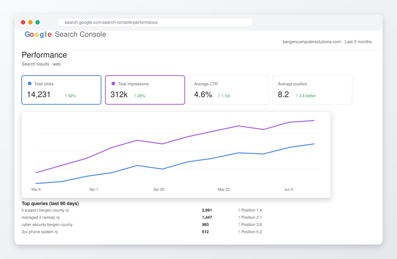Select query it support bergen county nj
397x259 pixels.
tap(45, 210)
